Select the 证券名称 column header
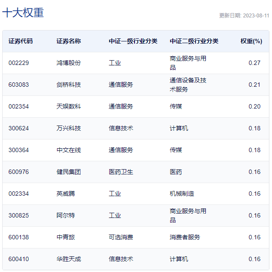The width and height of the screenshot is (272, 272). click(68, 41)
